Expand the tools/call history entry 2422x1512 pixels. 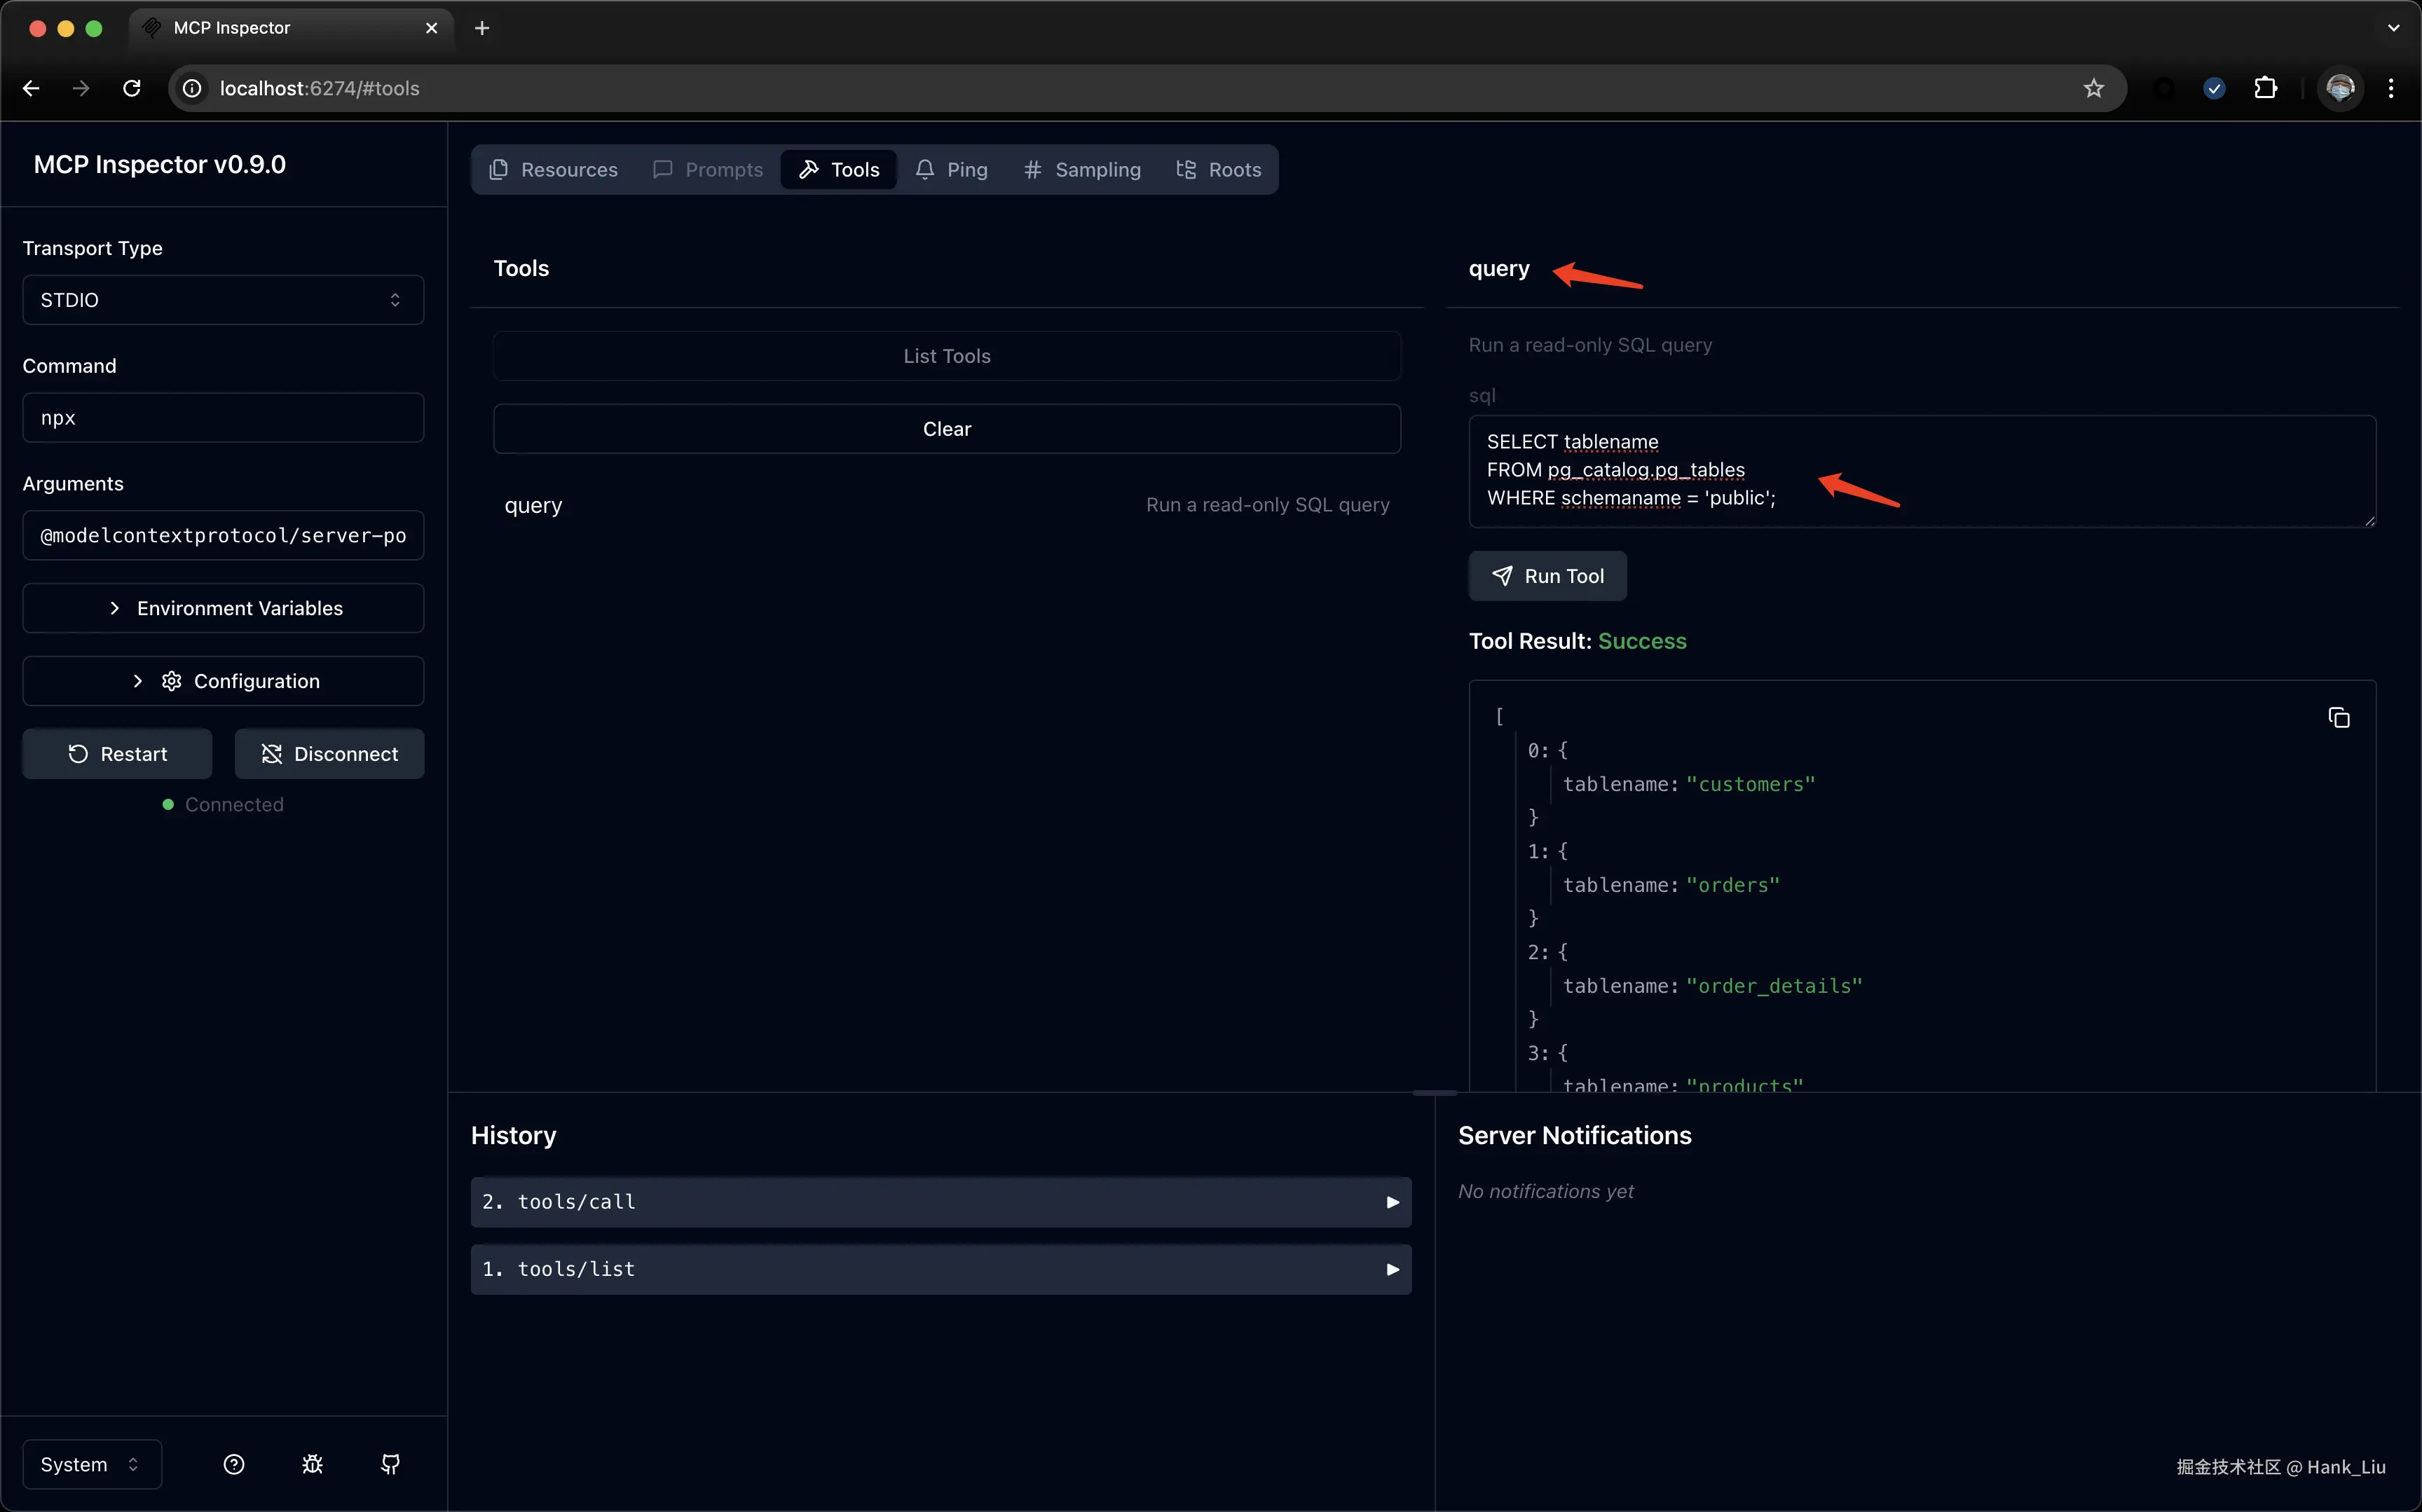click(940, 1202)
